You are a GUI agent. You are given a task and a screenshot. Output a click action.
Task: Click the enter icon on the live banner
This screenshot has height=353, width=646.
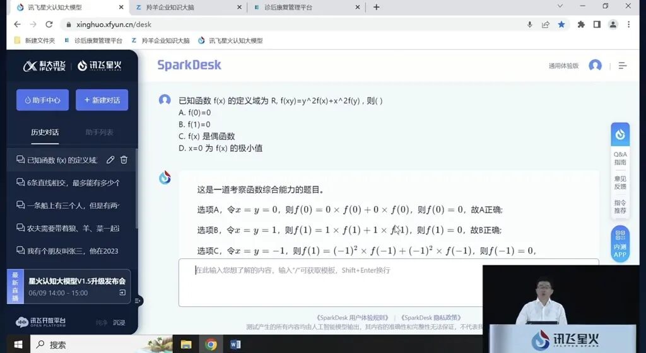pos(122,292)
